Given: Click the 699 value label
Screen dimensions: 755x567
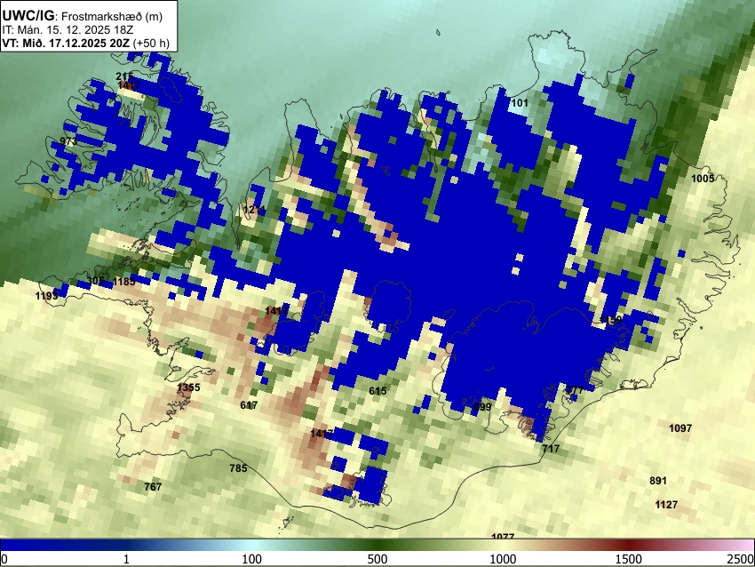Looking at the screenshot, I should (482, 407).
